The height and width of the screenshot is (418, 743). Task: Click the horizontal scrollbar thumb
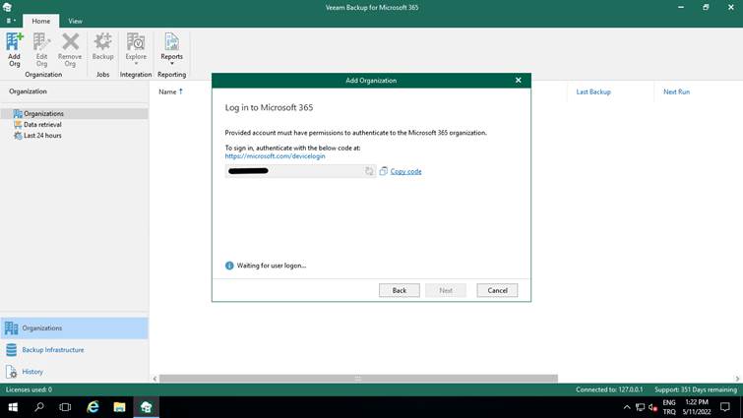[x=358, y=379]
